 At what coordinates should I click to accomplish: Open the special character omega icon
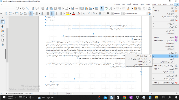point(67,8)
